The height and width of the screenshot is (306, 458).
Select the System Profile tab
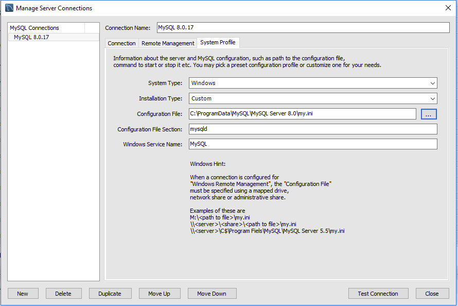[218, 42]
